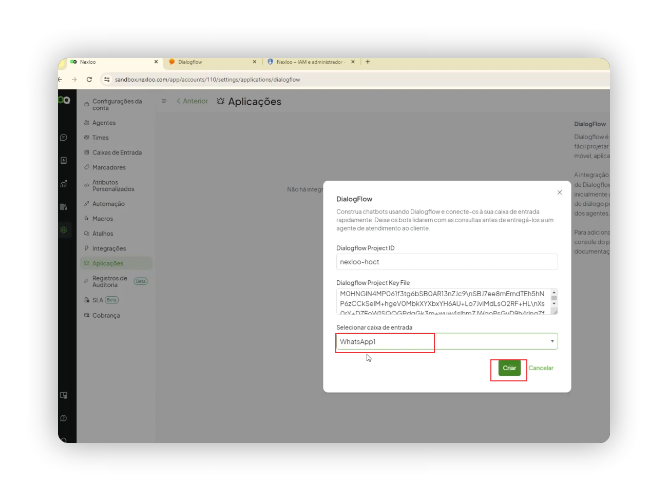Click the DialogFlow heading in right panel
The image size is (668, 501).
(590, 124)
